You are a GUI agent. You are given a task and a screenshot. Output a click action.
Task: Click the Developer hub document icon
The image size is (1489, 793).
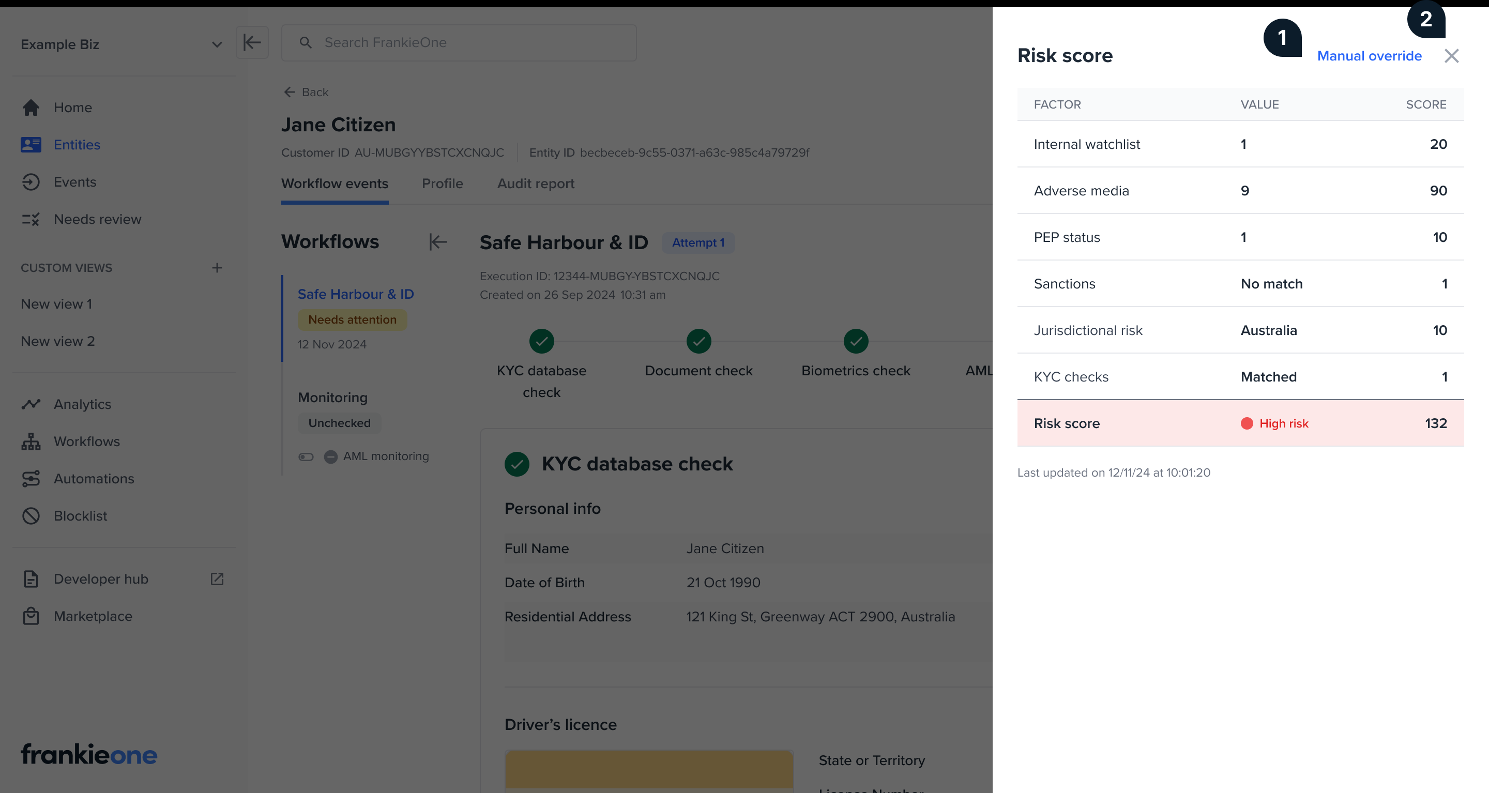[31, 579]
